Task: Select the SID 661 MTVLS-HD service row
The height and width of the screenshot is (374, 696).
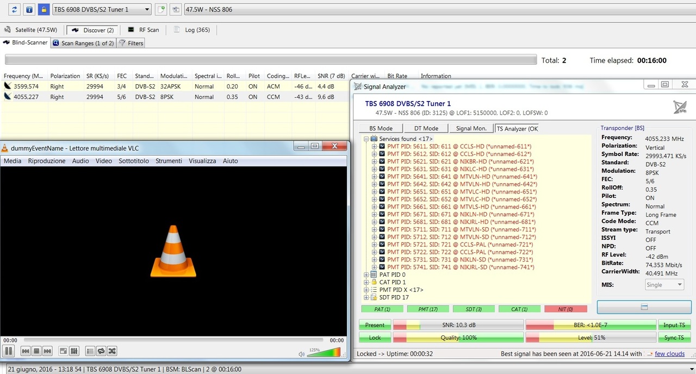Action: pyautogui.click(x=461, y=207)
